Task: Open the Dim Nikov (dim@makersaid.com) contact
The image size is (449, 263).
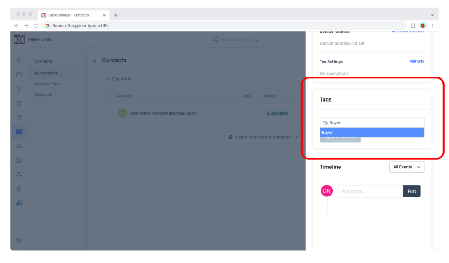Action: pos(164,113)
